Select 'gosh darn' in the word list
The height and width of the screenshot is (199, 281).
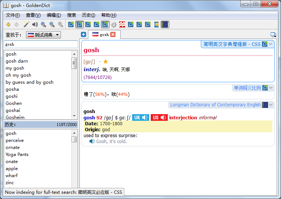[37, 61]
